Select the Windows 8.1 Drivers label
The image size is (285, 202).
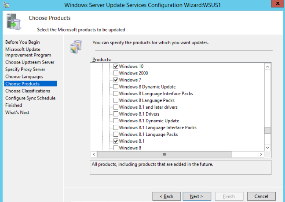pos(139,114)
